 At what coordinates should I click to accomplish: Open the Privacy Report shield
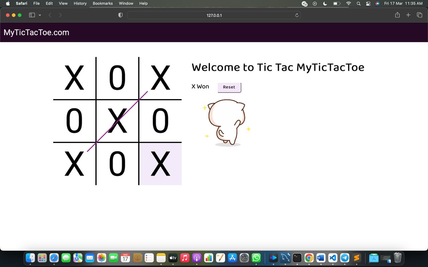click(x=120, y=15)
